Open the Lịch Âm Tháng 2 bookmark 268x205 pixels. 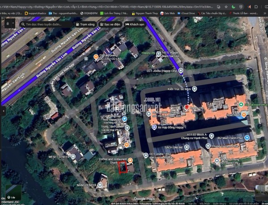coord(114,13)
